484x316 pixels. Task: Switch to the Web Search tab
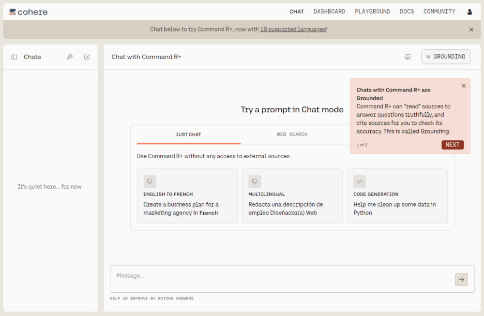pyautogui.click(x=292, y=135)
